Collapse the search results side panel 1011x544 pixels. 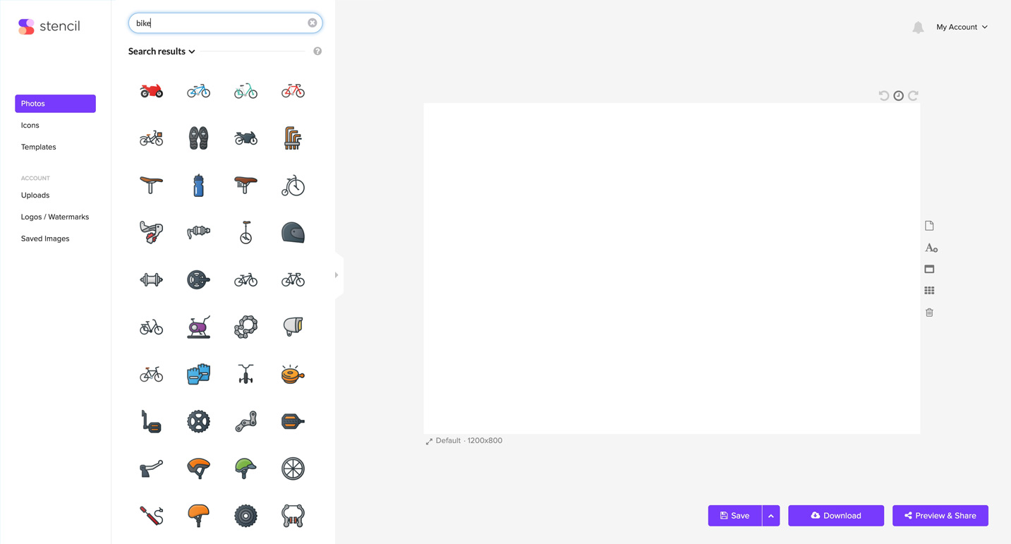tap(337, 275)
